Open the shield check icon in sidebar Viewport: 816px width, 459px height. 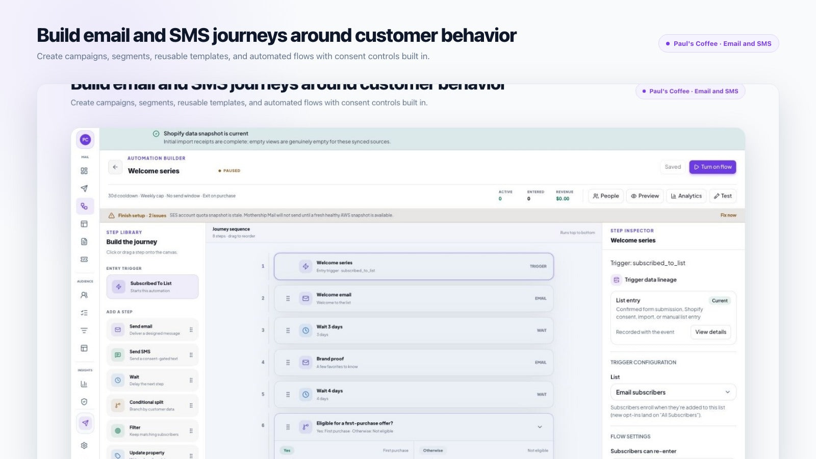(x=84, y=402)
